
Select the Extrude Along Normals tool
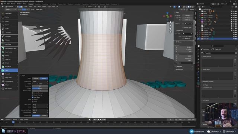coord(9,48)
